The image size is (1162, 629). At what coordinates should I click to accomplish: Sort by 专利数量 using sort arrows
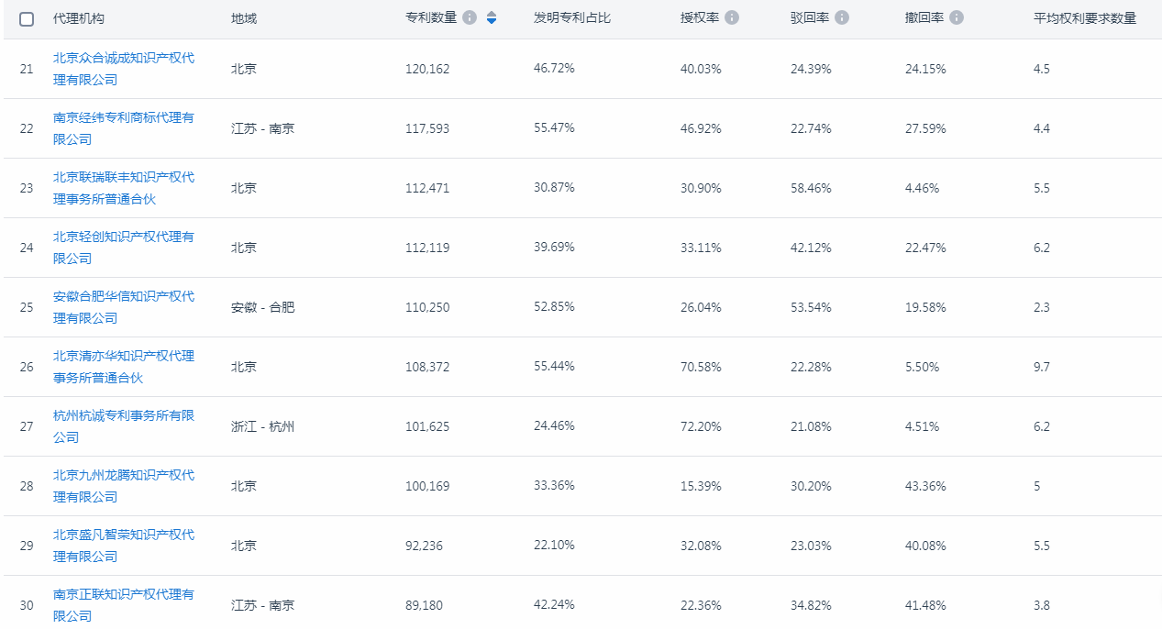(x=492, y=17)
